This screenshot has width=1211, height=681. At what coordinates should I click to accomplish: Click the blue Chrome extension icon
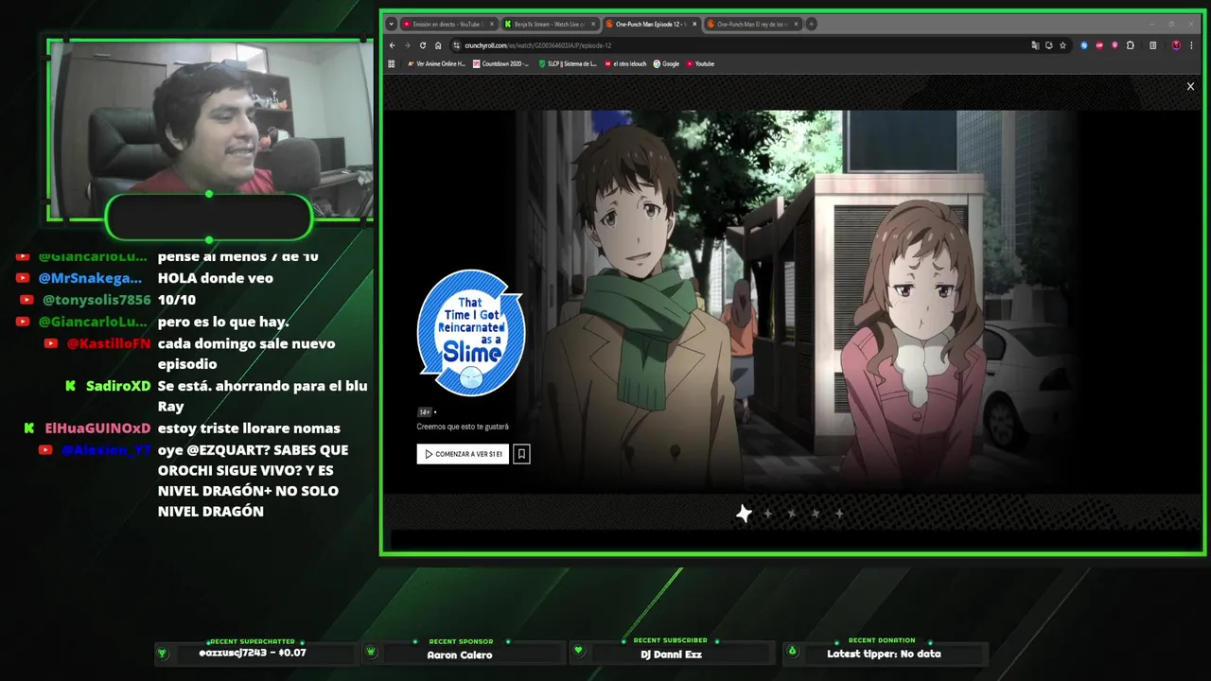pos(1084,45)
